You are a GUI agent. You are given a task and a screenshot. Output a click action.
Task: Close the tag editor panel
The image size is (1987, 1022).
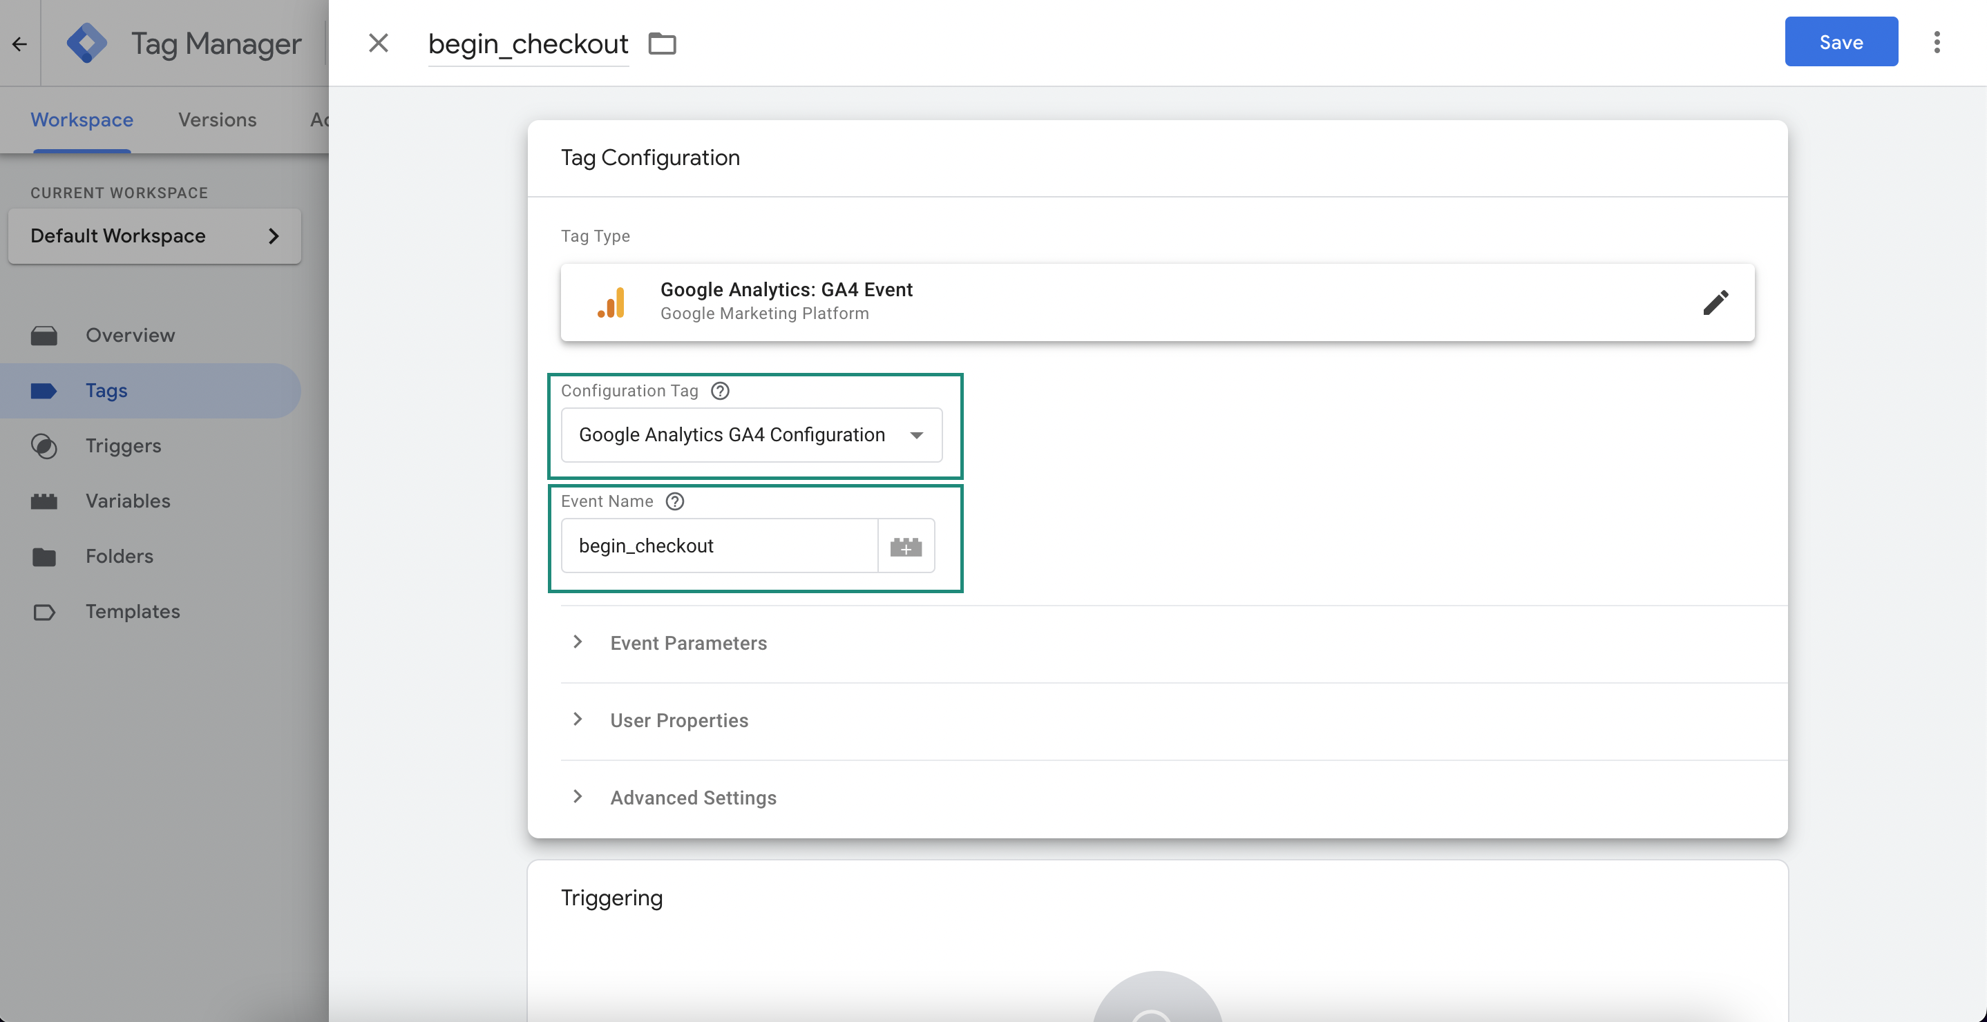378,44
